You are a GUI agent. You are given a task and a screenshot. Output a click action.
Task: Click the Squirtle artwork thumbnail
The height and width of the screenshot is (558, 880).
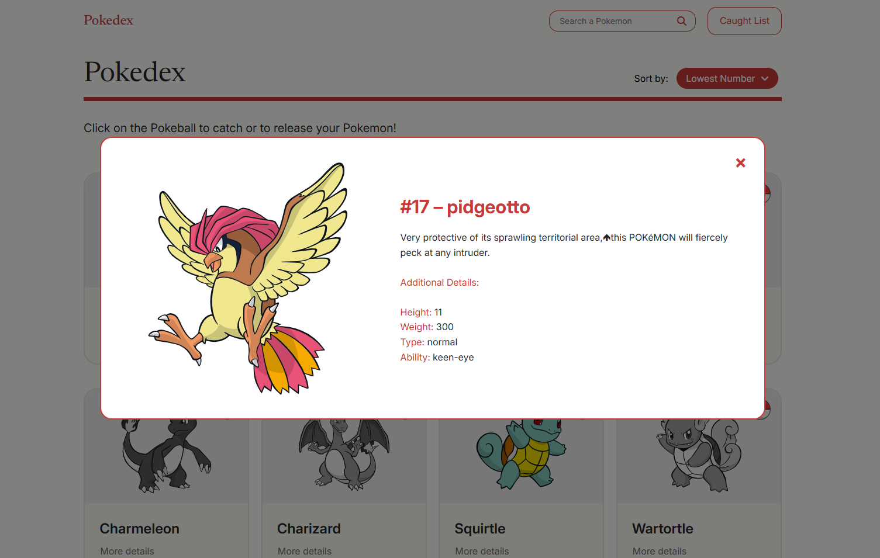(x=521, y=453)
